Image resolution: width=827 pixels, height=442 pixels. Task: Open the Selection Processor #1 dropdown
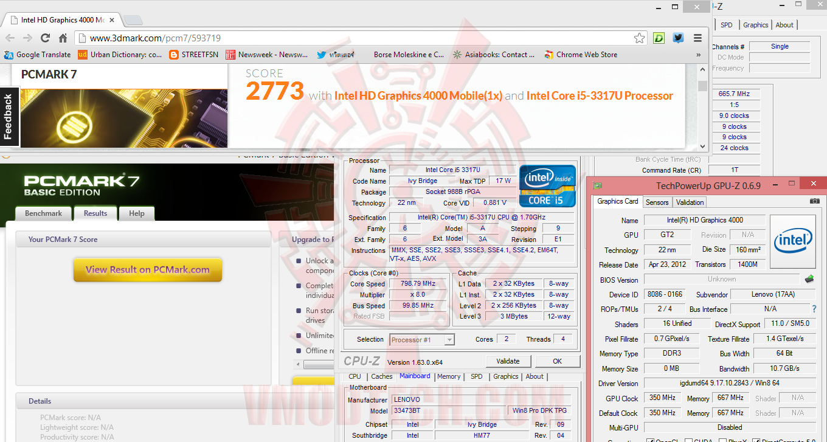422,340
